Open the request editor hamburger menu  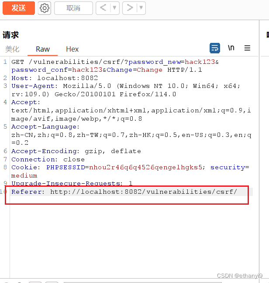click(247, 48)
